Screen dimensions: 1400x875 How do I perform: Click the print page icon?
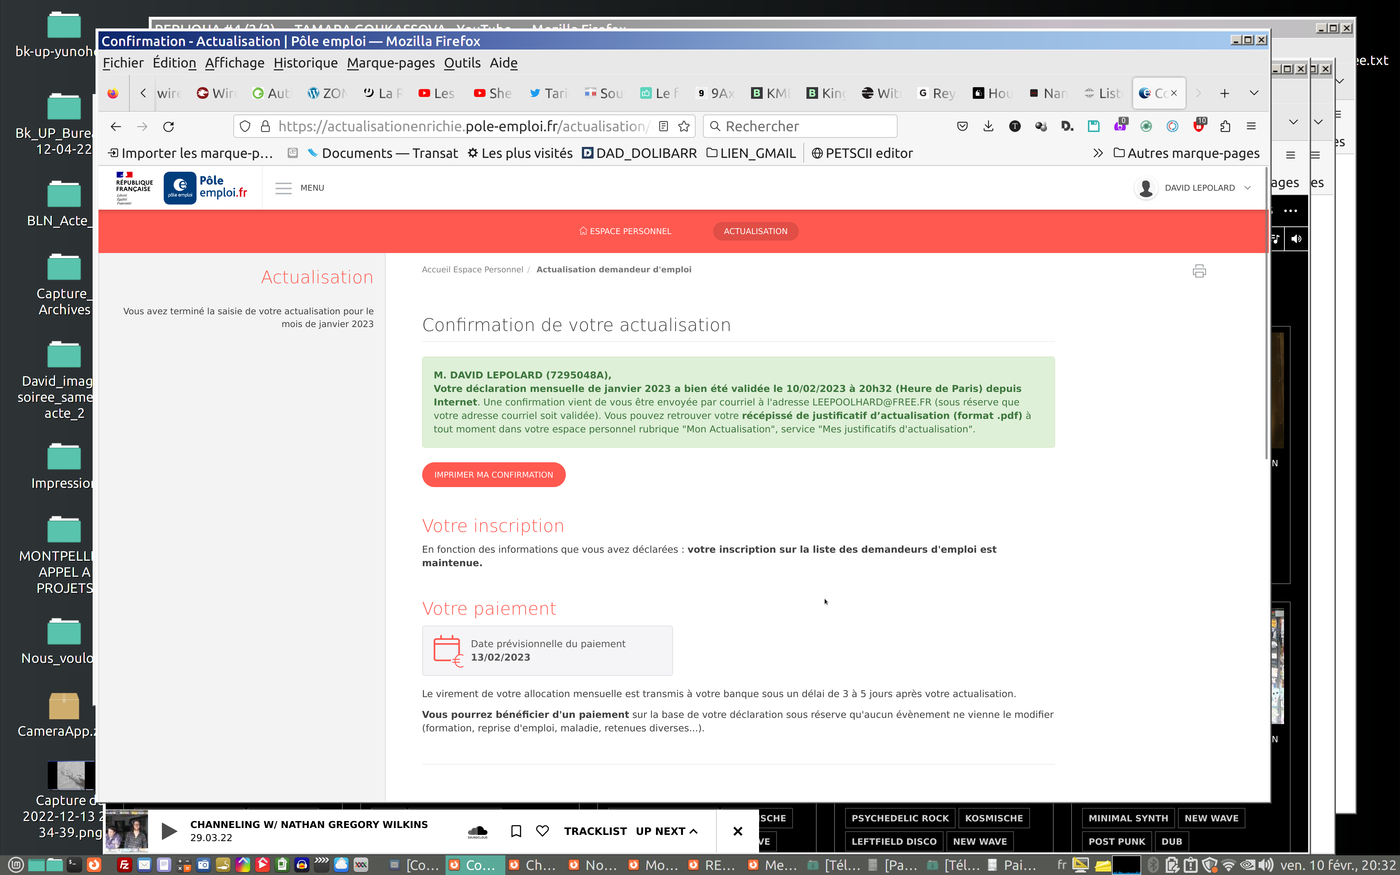coord(1199,271)
